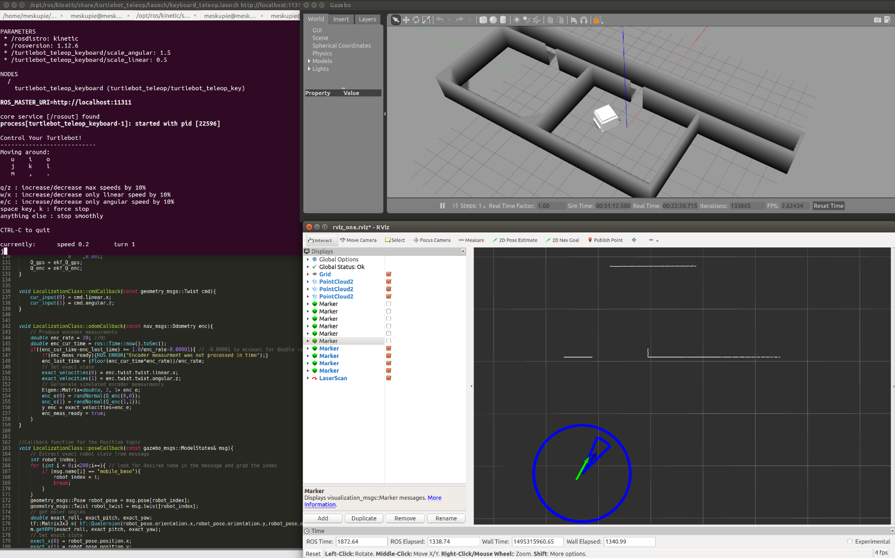Activate Gazebo's selection mode arrow tool
The height and width of the screenshot is (558, 895).
[x=396, y=20]
